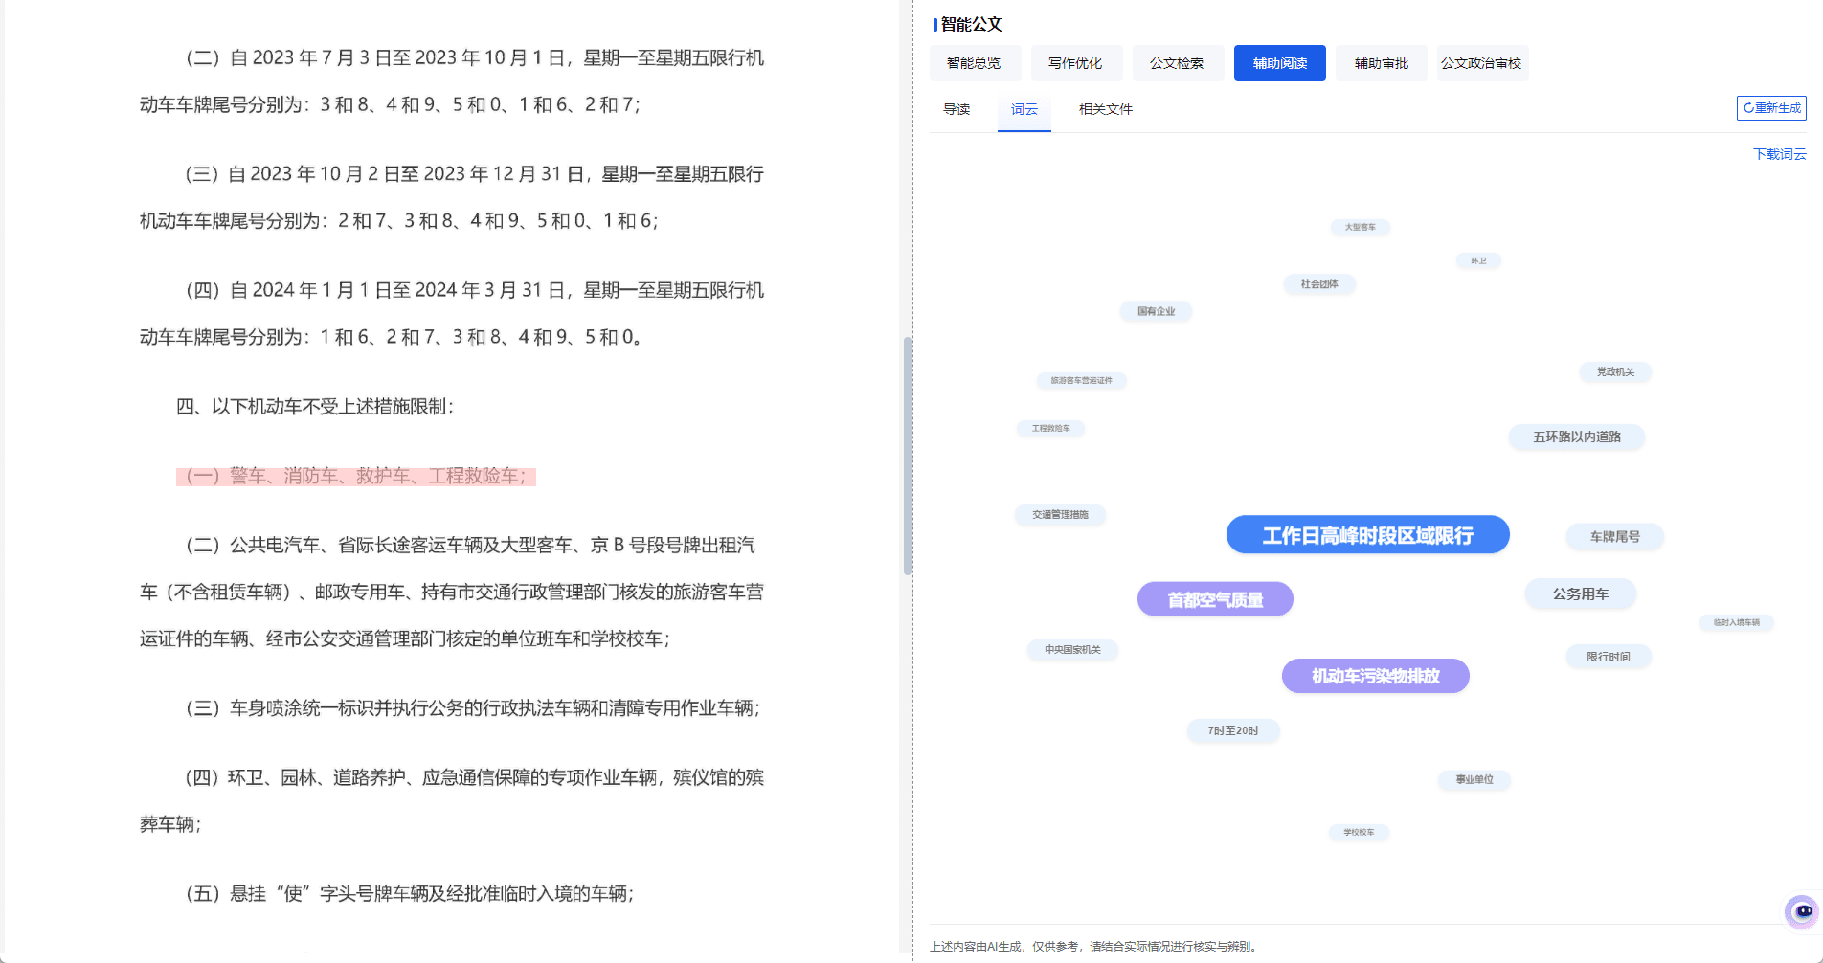This screenshot has height=963, width=1823.
Task: Switch to the 智能总览 tab
Action: pos(975,63)
